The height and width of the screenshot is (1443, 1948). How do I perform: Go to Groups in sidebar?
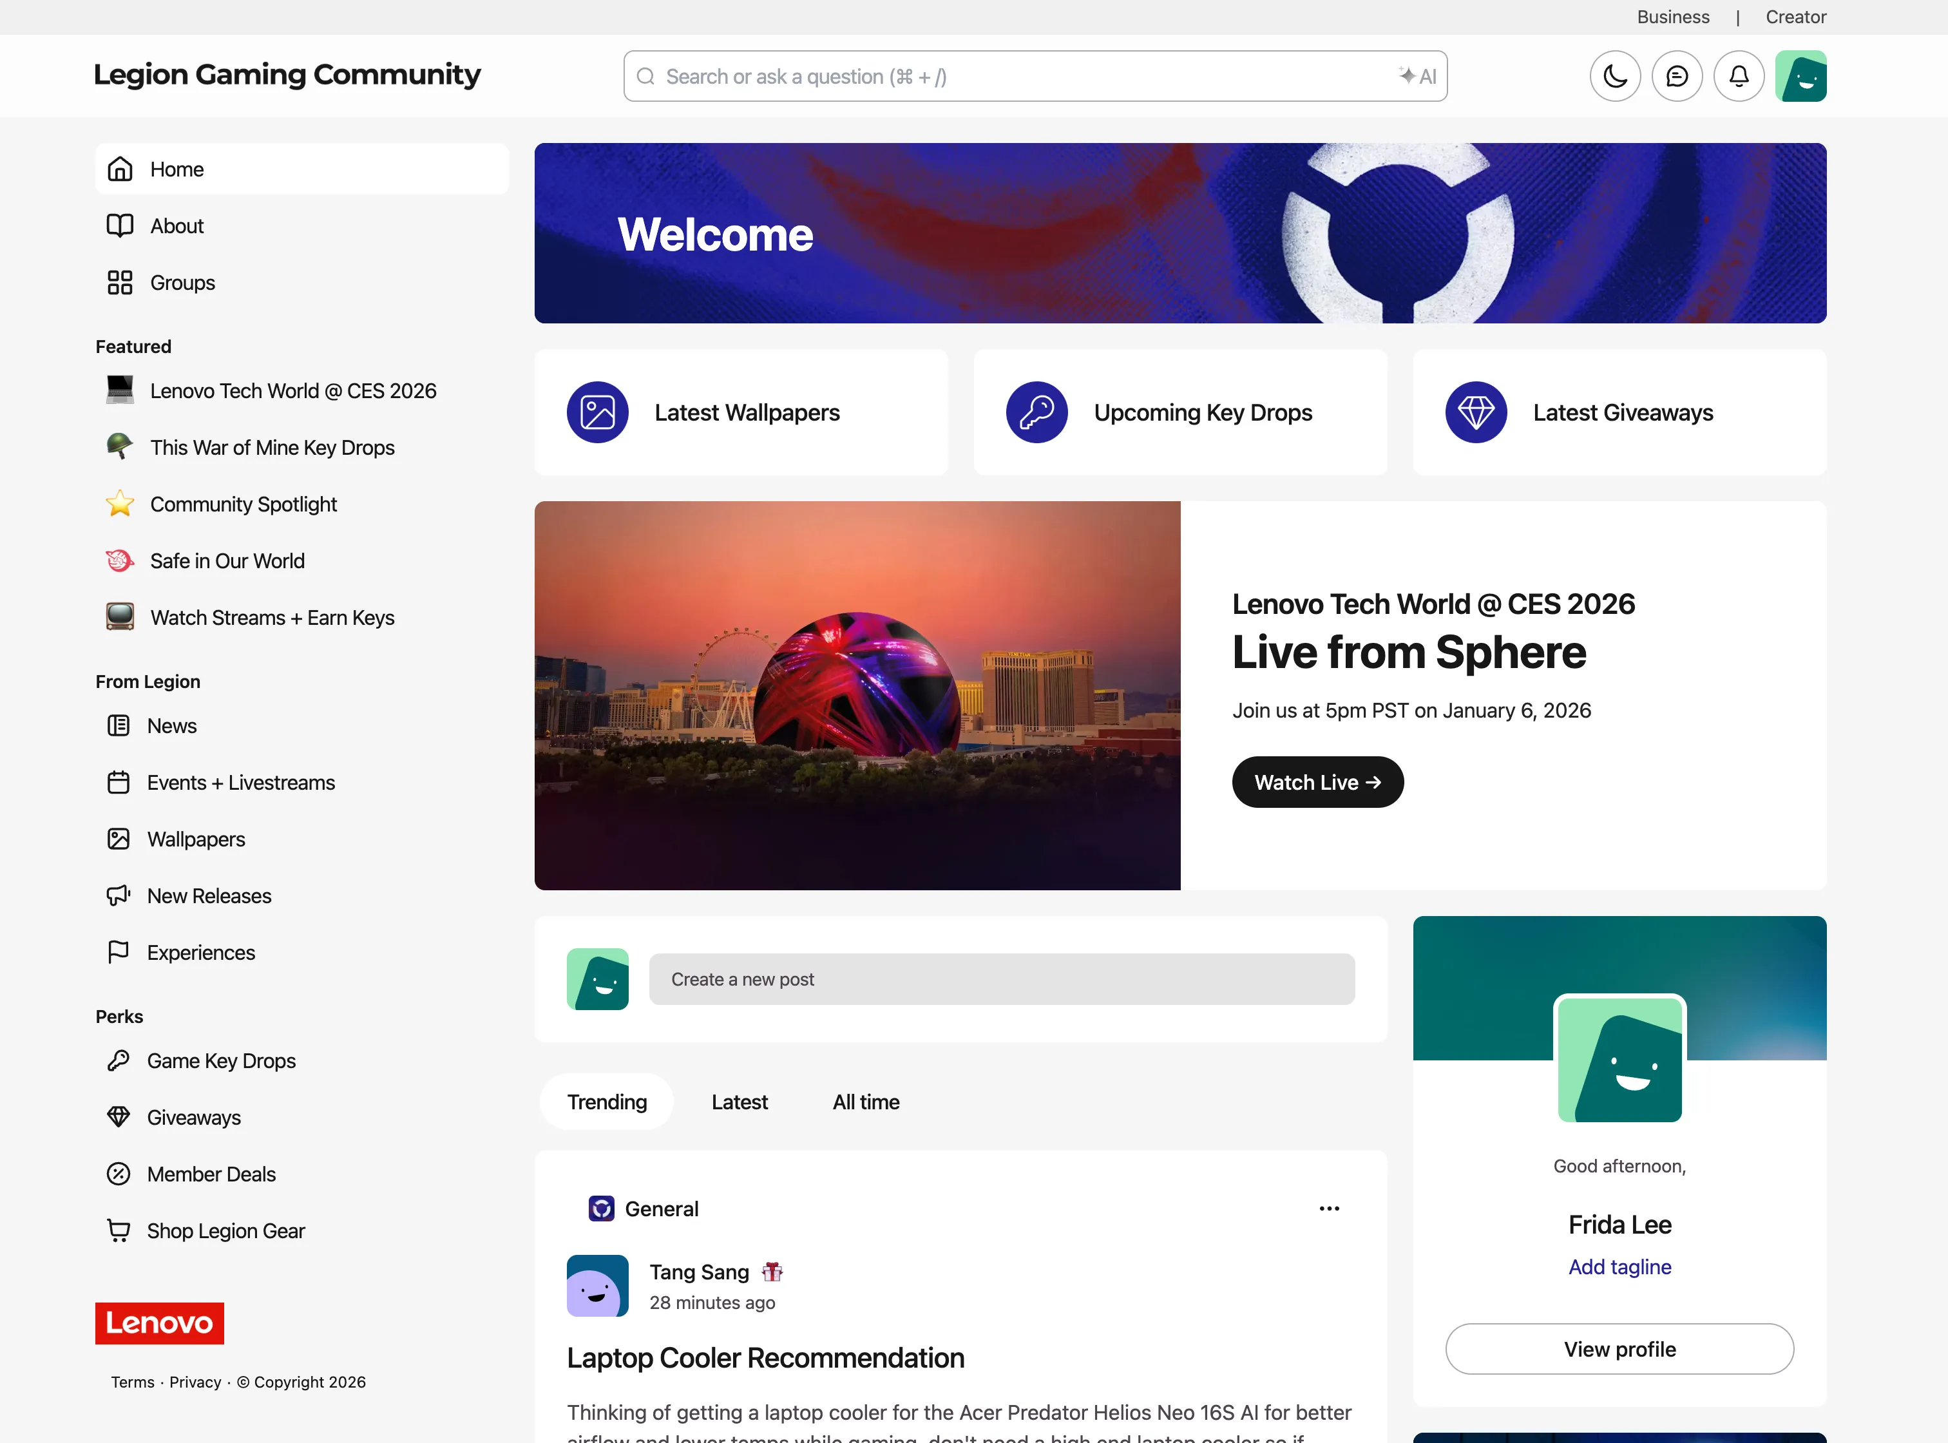(182, 283)
